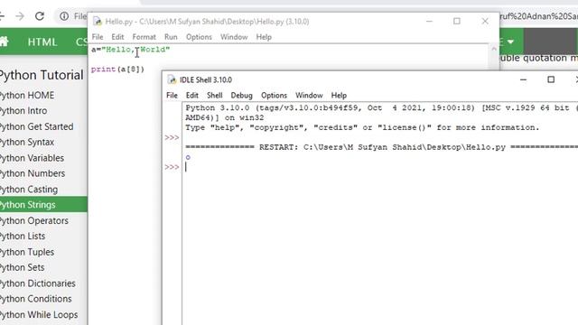Place cursor at the last shell prompt

pyautogui.click(x=186, y=167)
